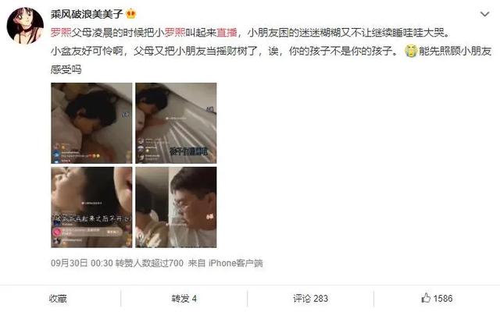Screen dimensions: 500x312
Task: Open username 乘风破浪美美子 profile
Action: pyautogui.click(x=87, y=14)
